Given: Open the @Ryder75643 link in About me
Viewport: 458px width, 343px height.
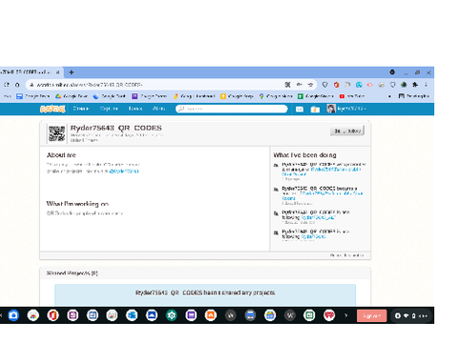Looking at the screenshot, I should 124,171.
